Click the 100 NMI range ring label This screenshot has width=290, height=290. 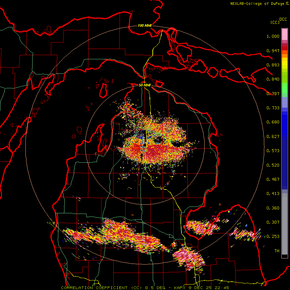click(145, 25)
